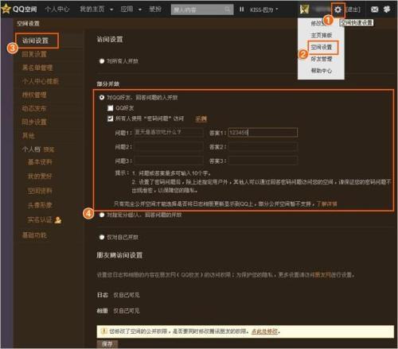Open the KISS song title dropdown
This screenshot has width=398, height=349.
tap(264, 10)
